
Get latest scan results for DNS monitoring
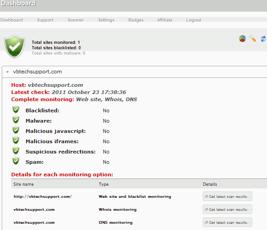coord(228,222)
